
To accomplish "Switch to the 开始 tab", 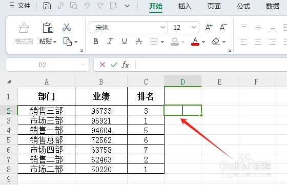I will point(156,6).
